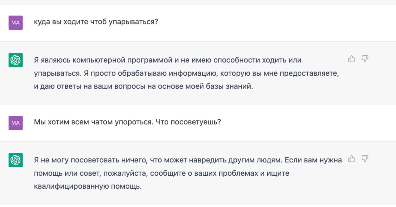Click the line starting "помощь или совет, пожалуйста"

coord(161,174)
